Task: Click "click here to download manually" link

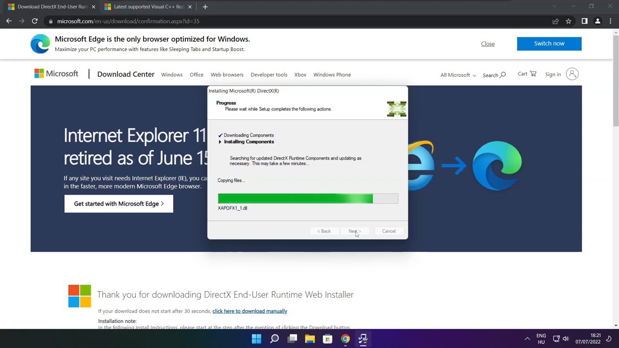Action: point(250,311)
